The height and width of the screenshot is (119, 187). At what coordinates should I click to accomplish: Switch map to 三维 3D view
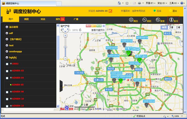click(178, 27)
